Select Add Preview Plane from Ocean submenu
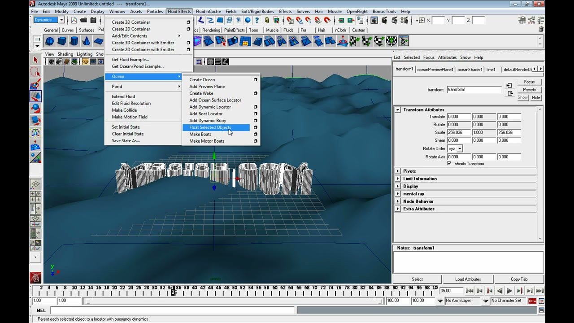This screenshot has width=574, height=323. [207, 87]
